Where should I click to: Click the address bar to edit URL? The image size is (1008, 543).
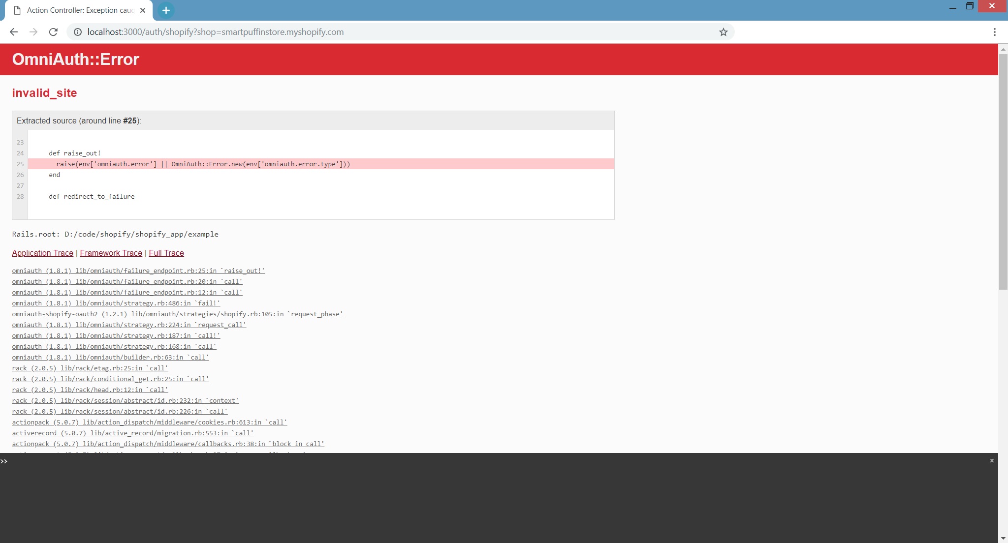click(x=345, y=31)
